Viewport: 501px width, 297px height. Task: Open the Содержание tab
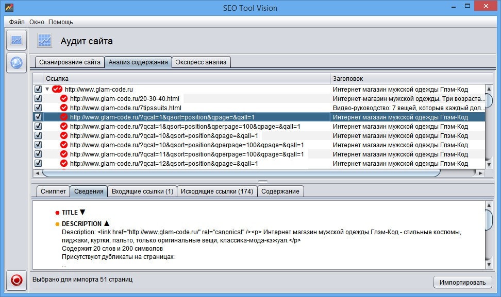pyautogui.click(x=280, y=191)
